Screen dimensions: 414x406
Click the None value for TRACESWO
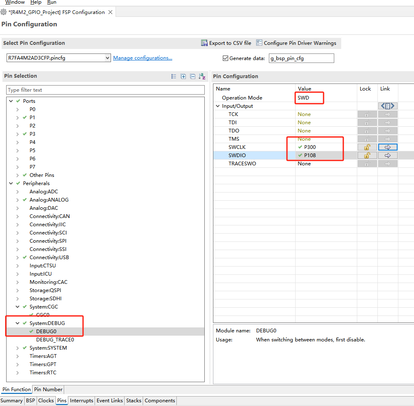[x=304, y=163]
